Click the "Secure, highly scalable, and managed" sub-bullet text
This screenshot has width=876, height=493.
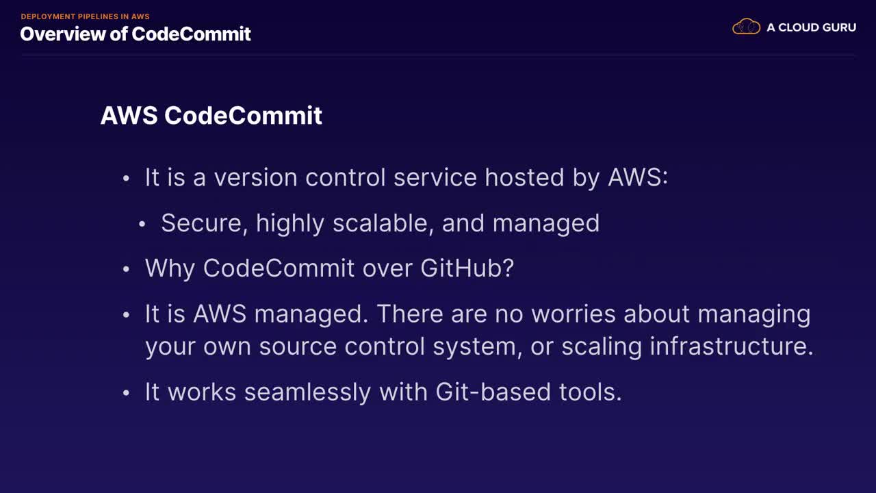click(380, 223)
